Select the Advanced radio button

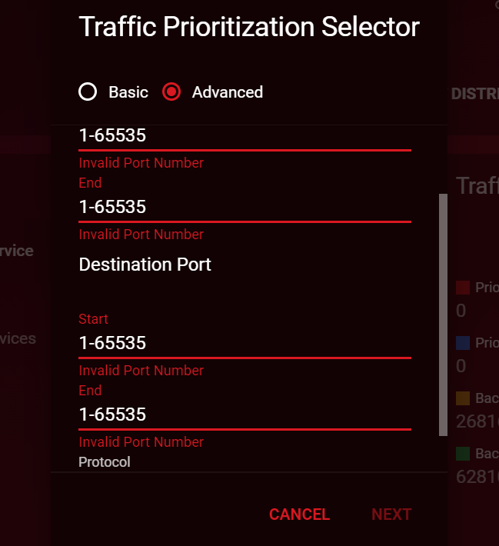click(172, 92)
